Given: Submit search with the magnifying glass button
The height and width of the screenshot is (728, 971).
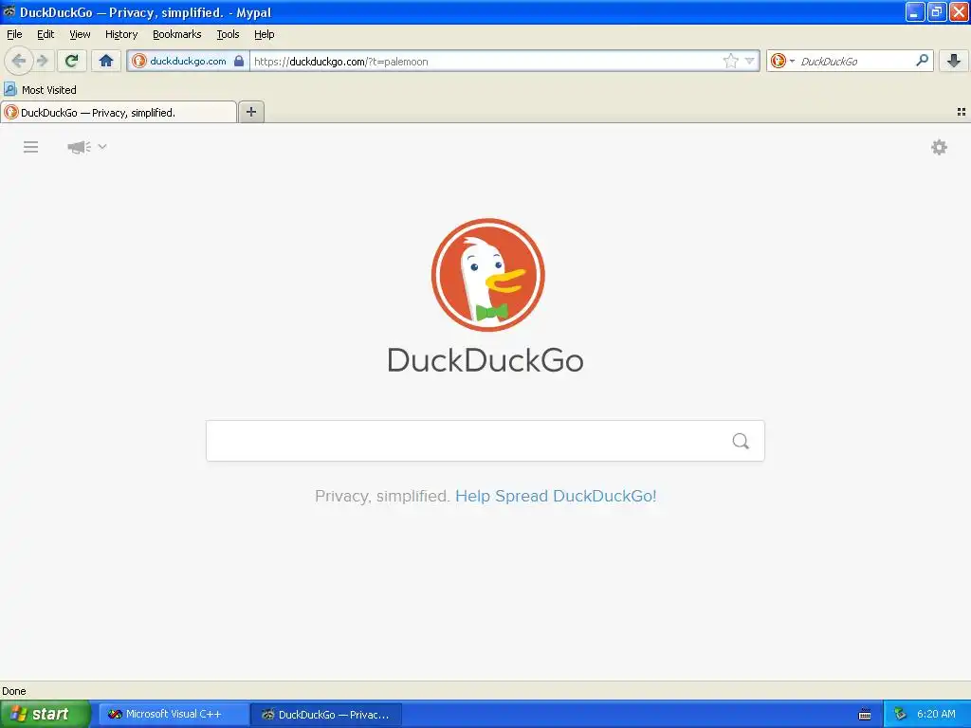Looking at the screenshot, I should (741, 441).
